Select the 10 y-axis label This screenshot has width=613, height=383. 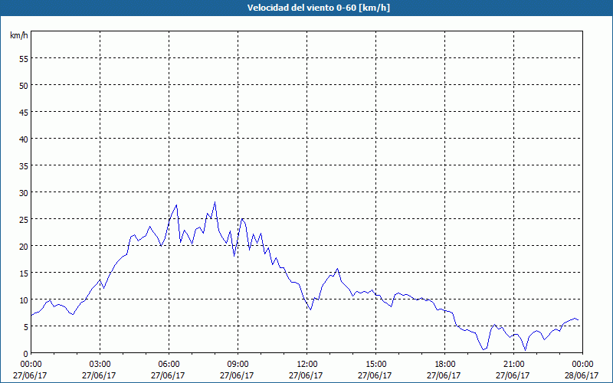tap(24, 300)
